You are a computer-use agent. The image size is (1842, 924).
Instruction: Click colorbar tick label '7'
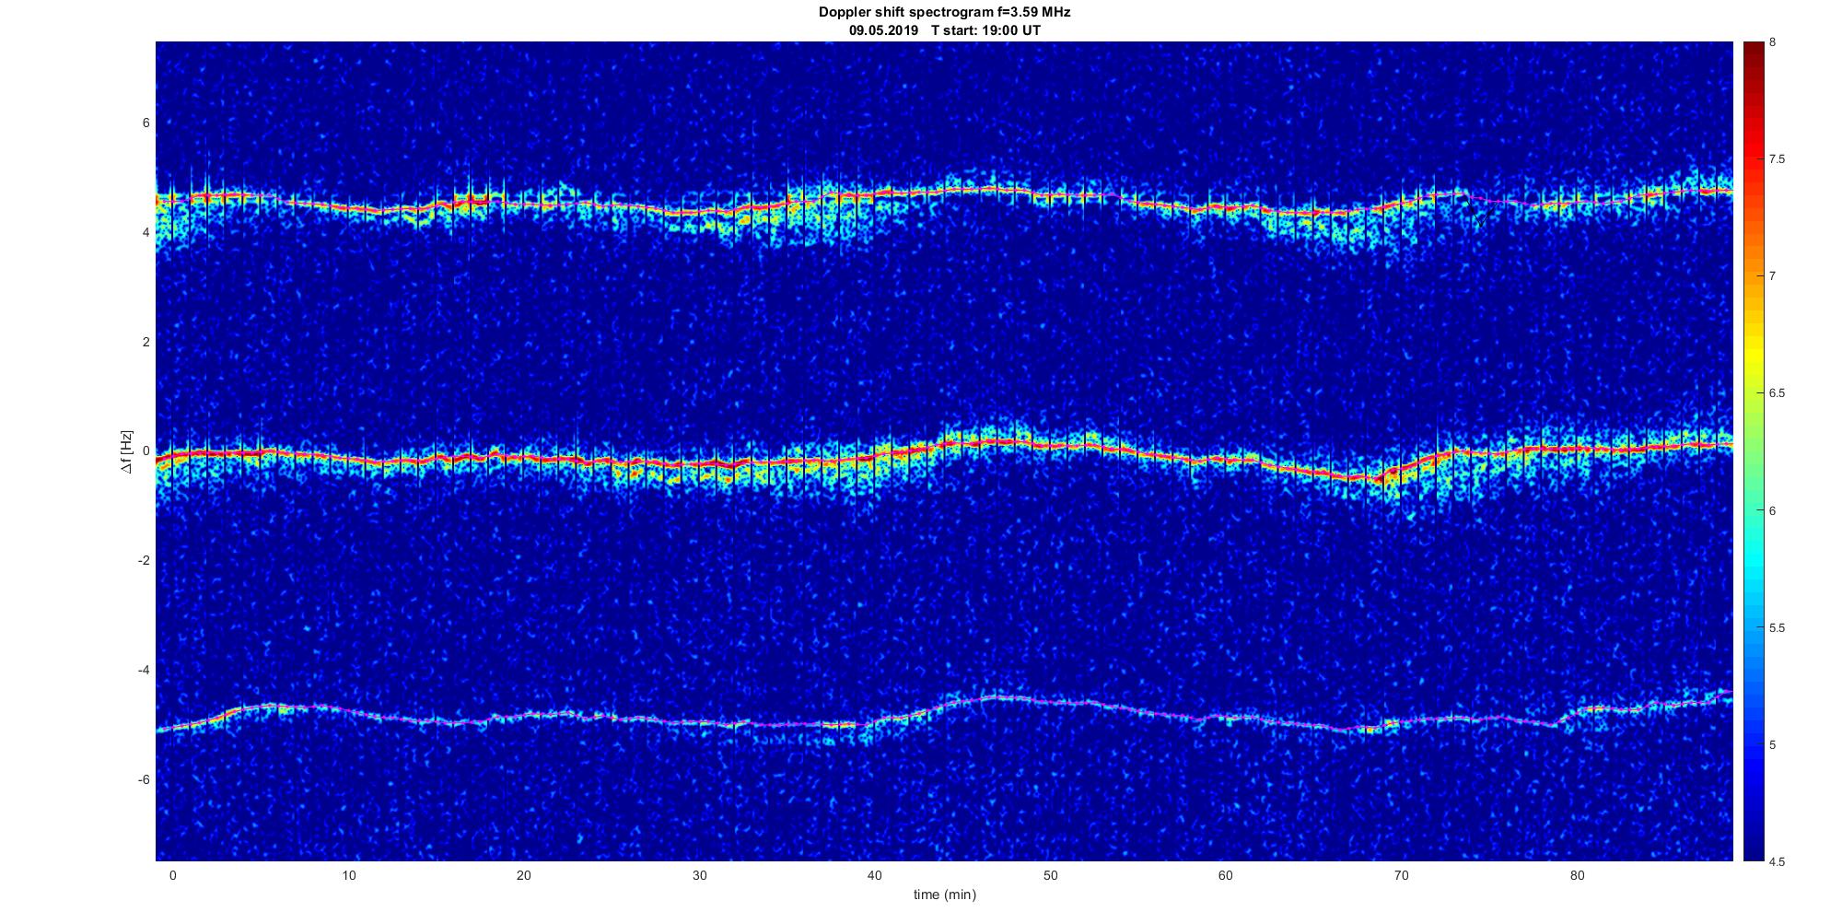(x=1772, y=276)
